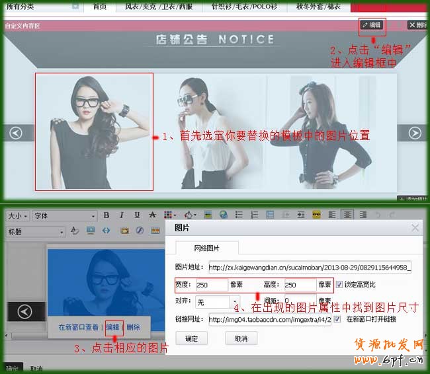Click the 编辑 button on custom content area
This screenshot has height=374, width=430.
[x=372, y=25]
